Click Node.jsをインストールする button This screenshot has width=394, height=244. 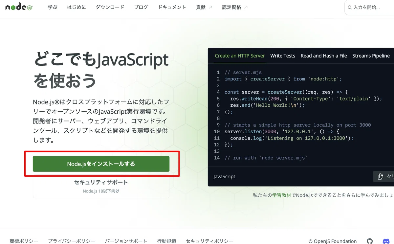tap(101, 164)
